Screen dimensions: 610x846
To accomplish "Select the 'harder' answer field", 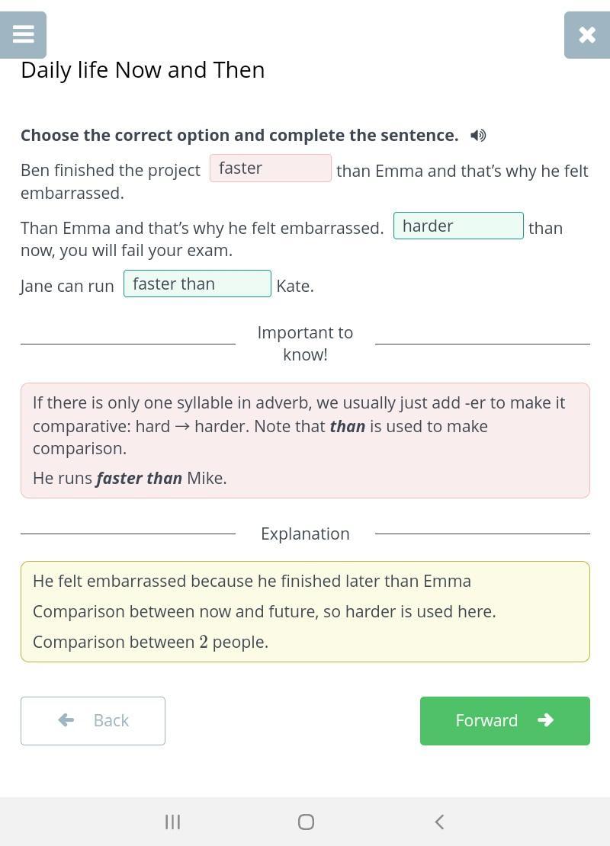I will 458,226.
